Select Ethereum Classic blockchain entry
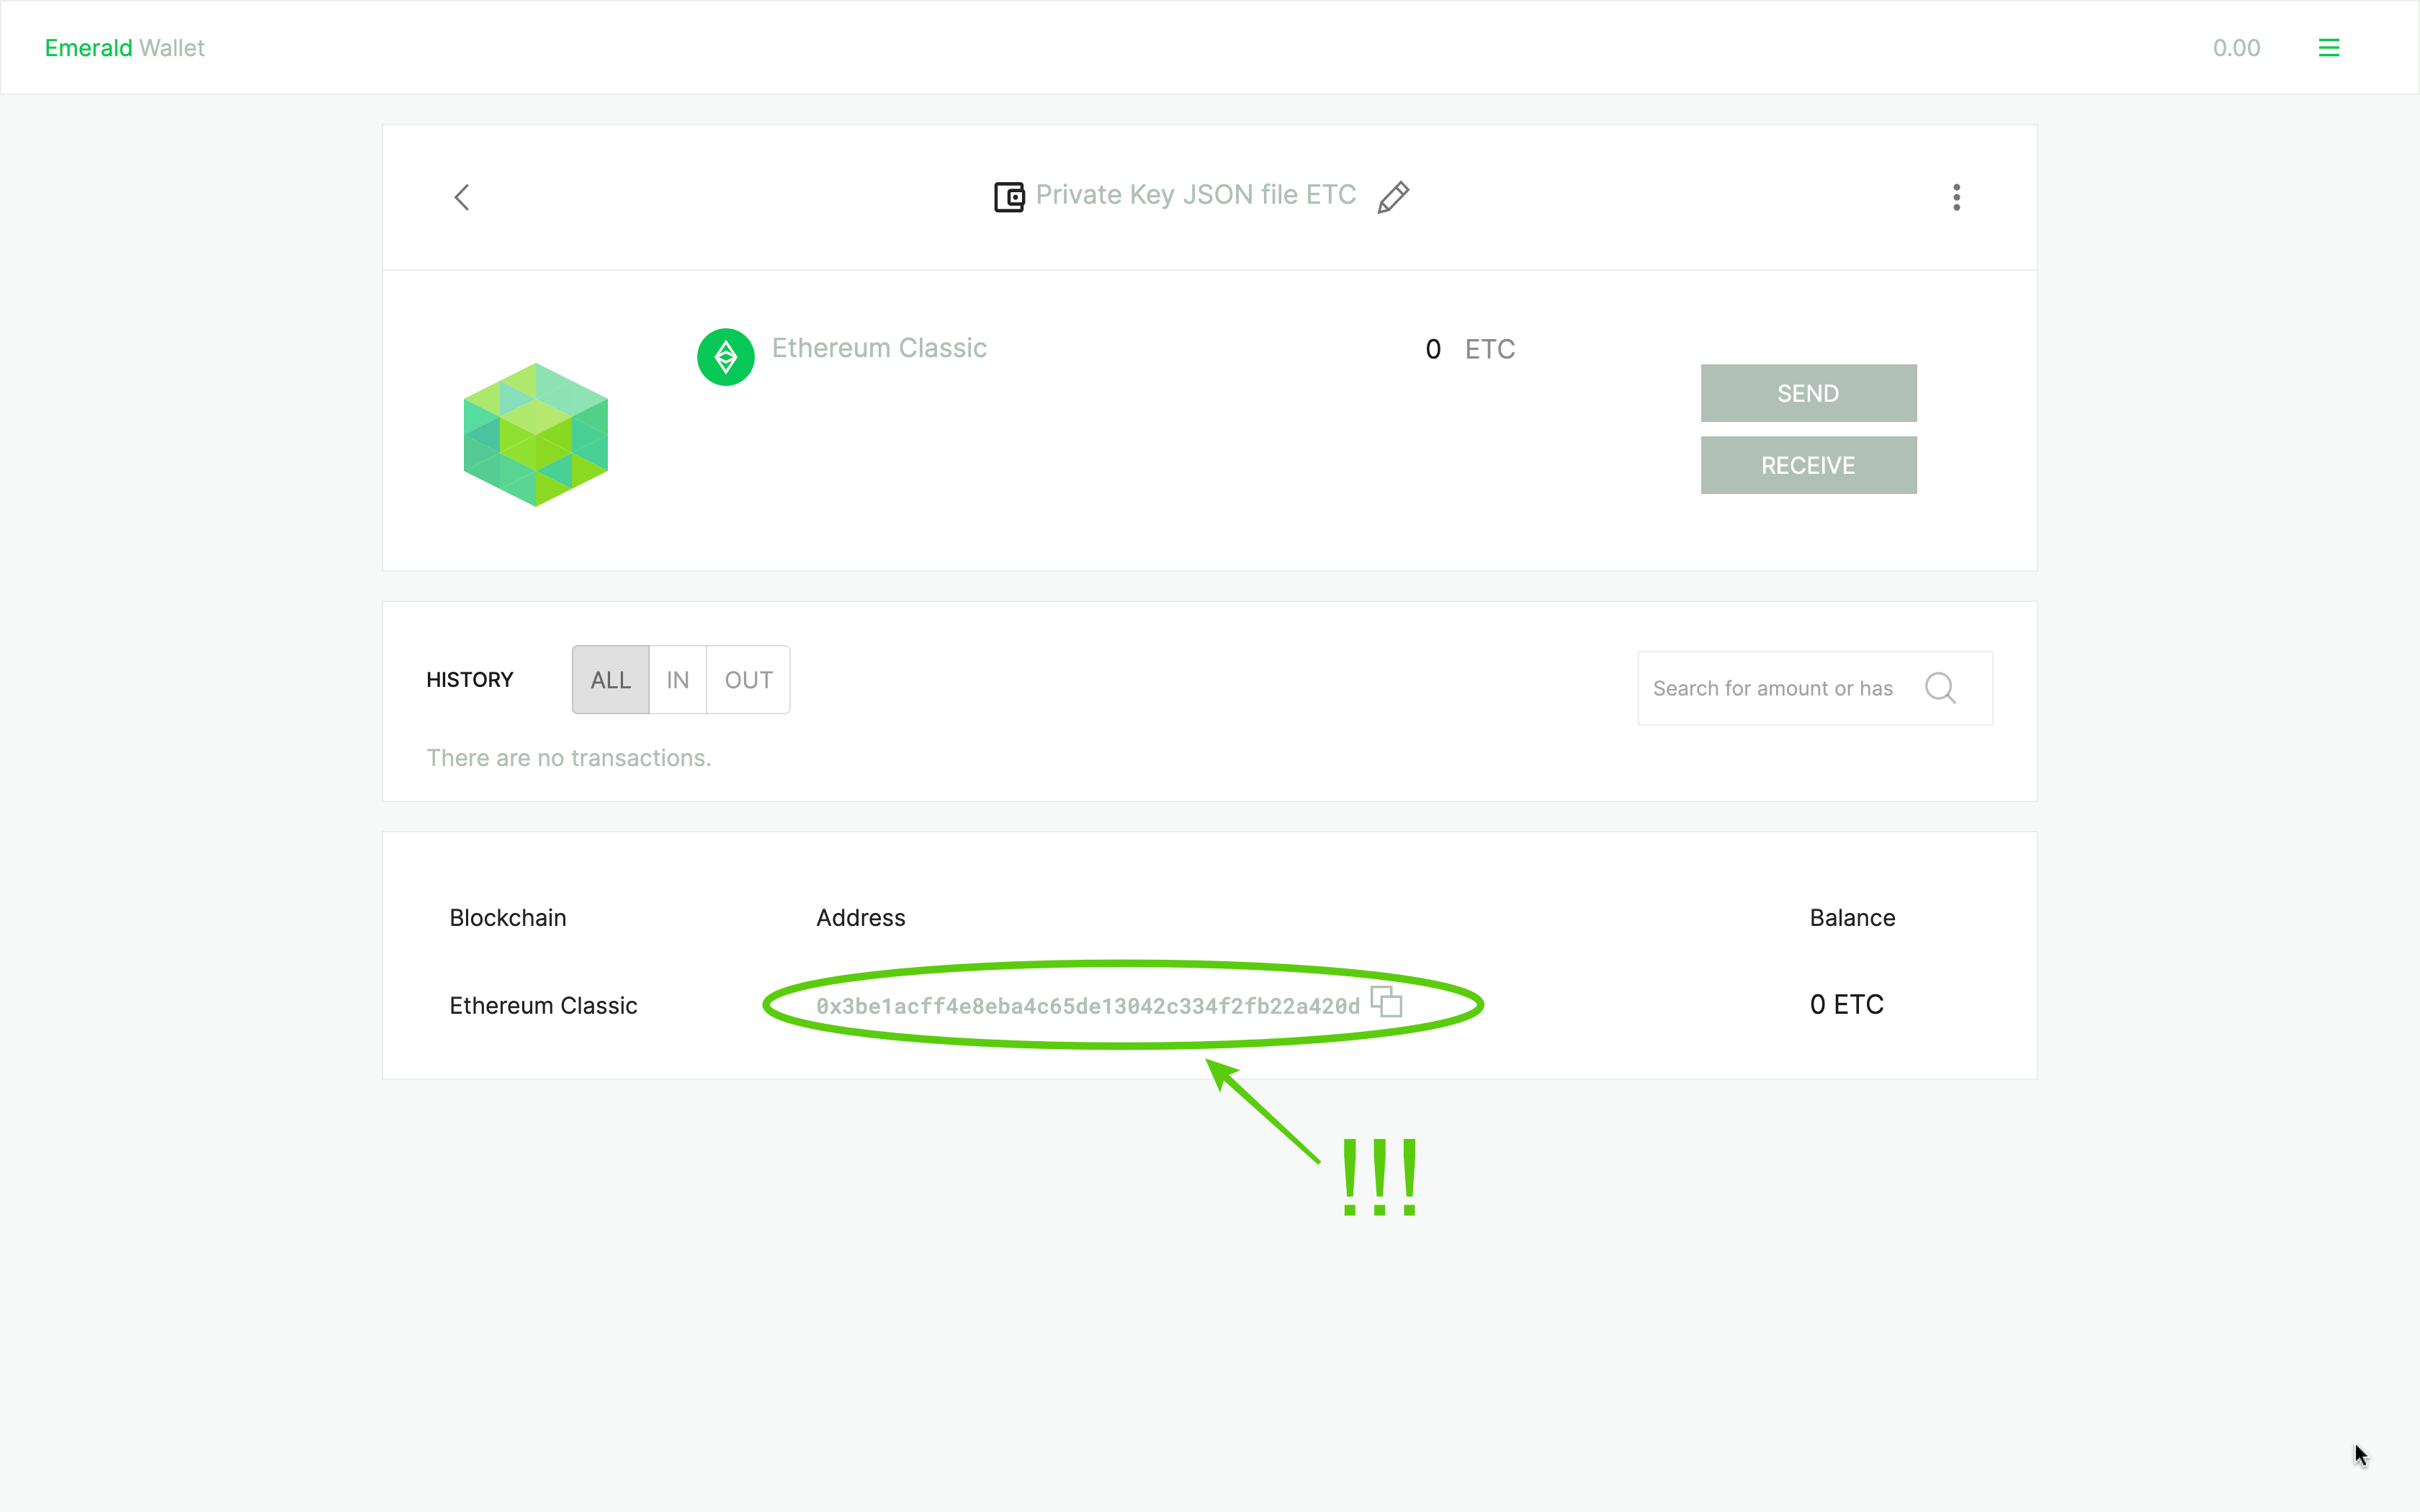 [x=542, y=1005]
